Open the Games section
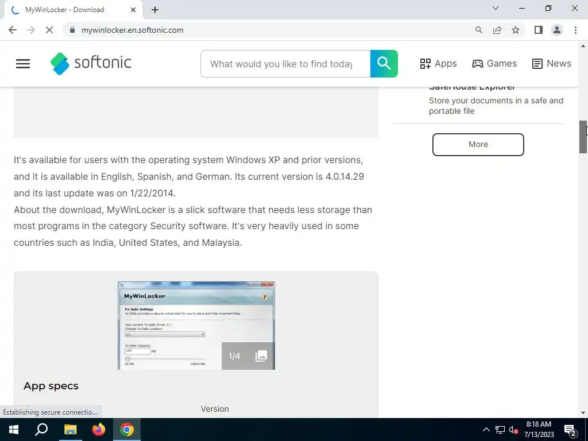 pyautogui.click(x=494, y=63)
